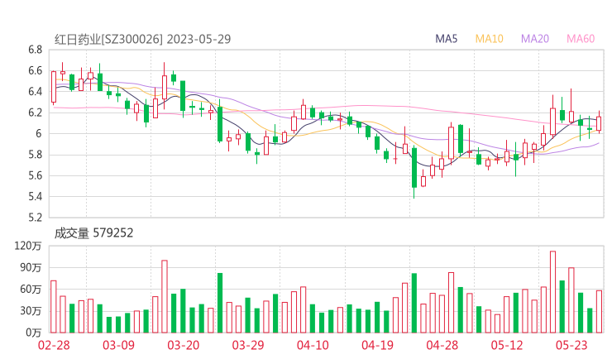Screen dimensions: 612x364
Task: Click the 90万 volume axis label
Action: coord(31,268)
